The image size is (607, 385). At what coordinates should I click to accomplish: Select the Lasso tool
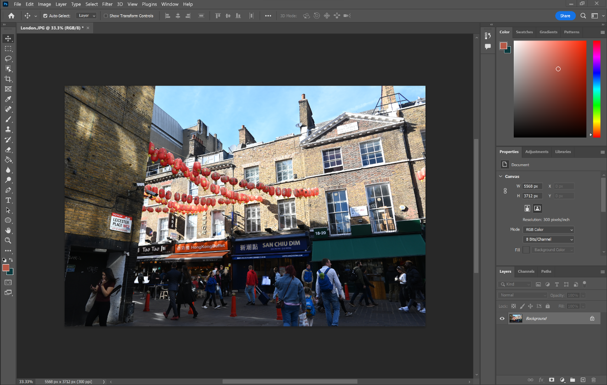pyautogui.click(x=8, y=58)
